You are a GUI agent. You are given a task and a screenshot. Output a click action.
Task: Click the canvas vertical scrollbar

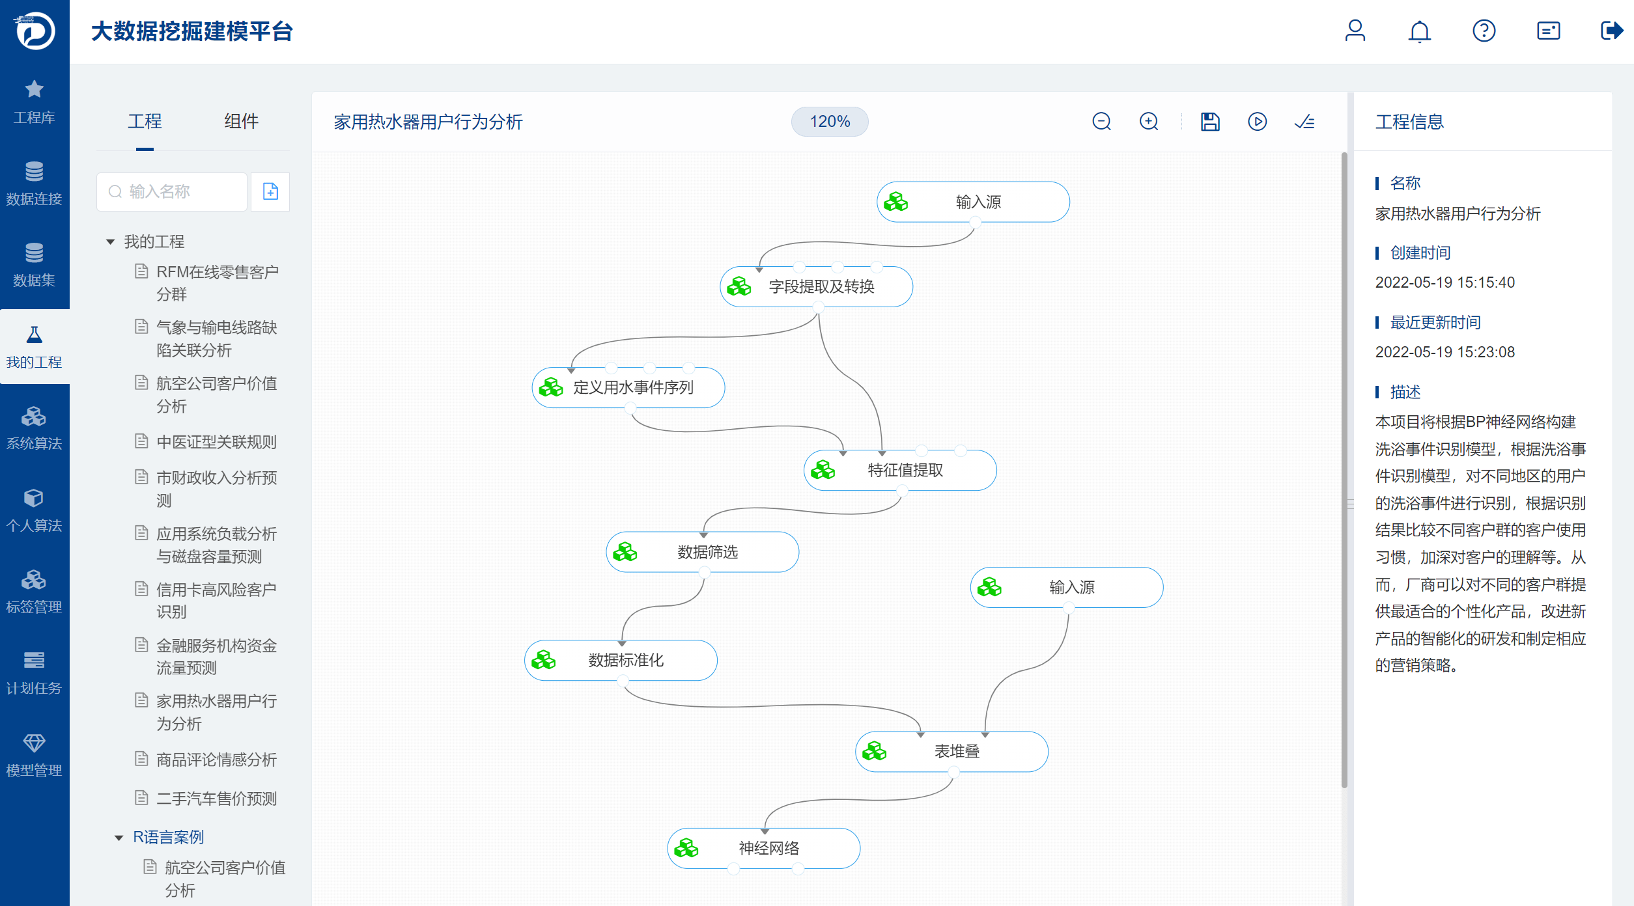point(1344,469)
